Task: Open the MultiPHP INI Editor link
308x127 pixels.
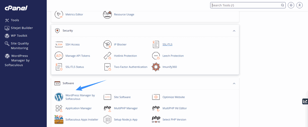Action: (175, 108)
